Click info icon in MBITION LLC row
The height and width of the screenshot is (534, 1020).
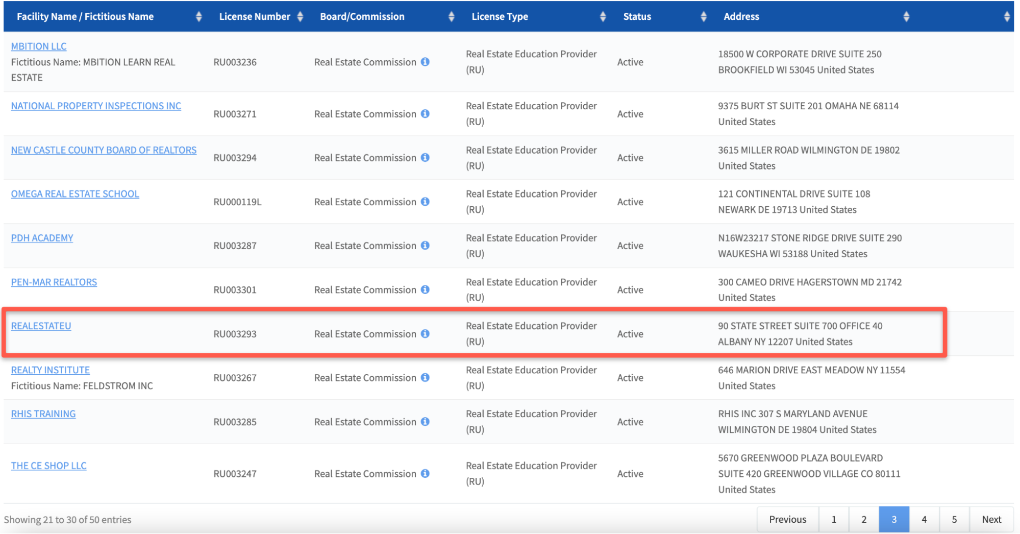[x=425, y=62]
